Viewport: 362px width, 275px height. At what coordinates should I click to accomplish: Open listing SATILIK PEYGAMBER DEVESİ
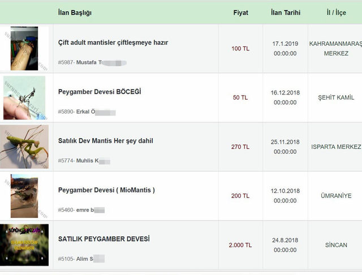point(104,239)
